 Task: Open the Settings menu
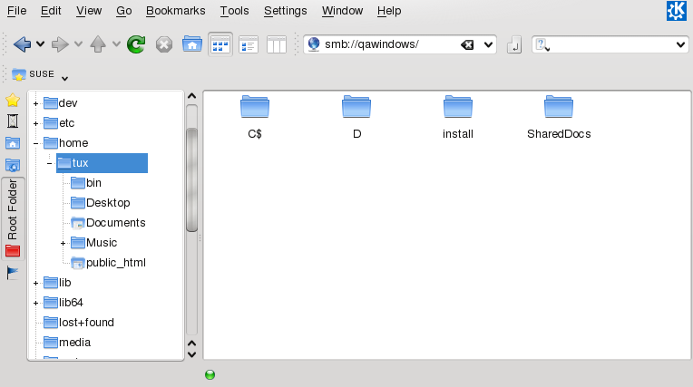(285, 11)
